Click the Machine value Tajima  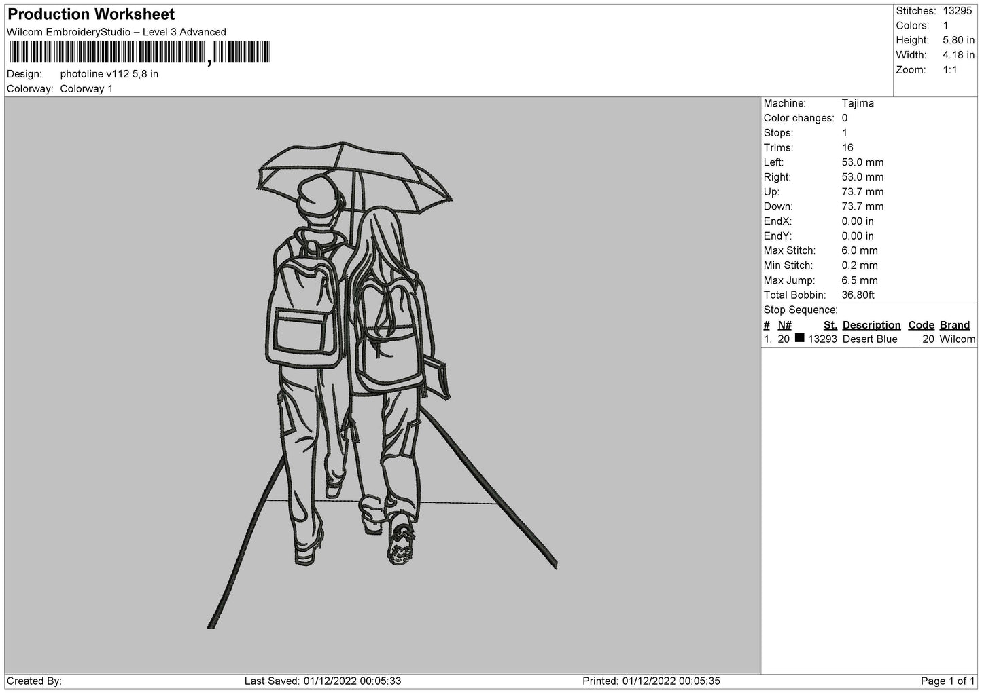(x=858, y=103)
